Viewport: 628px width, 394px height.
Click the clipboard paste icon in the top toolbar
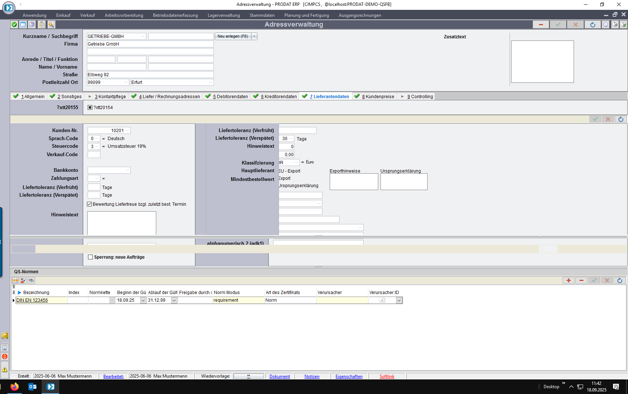(x=42, y=24)
